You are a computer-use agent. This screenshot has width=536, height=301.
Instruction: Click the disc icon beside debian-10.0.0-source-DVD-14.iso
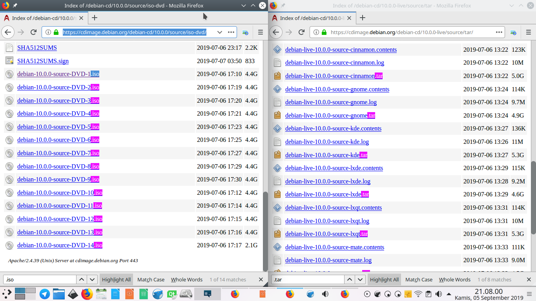coord(9,245)
